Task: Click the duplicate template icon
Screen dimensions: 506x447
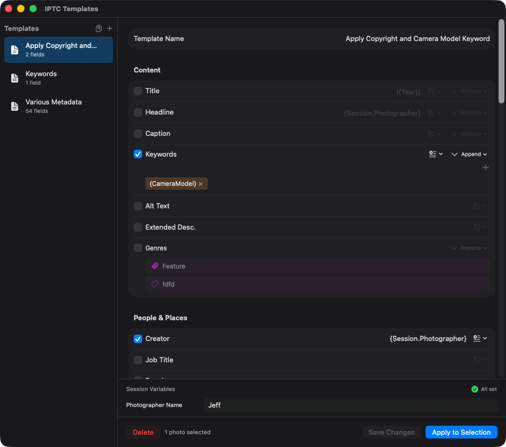Action: tap(99, 28)
